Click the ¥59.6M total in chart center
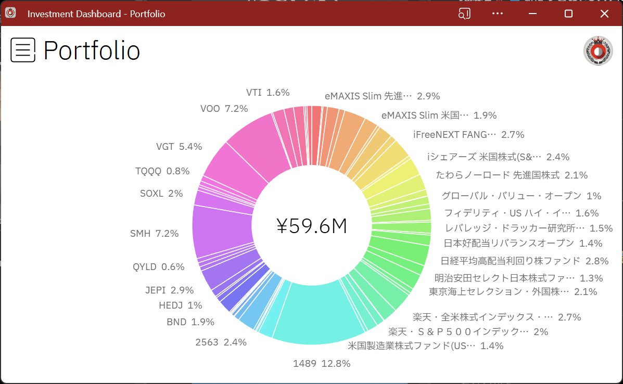 pos(311,226)
